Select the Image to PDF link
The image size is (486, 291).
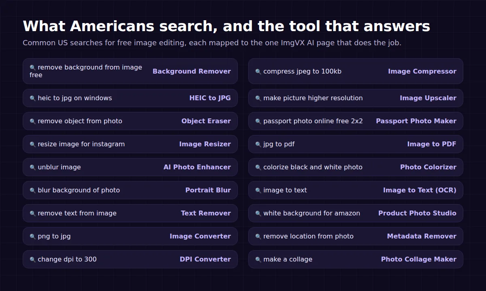click(432, 144)
